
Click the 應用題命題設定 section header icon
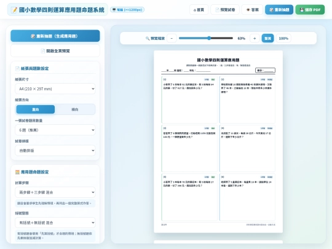(17, 172)
